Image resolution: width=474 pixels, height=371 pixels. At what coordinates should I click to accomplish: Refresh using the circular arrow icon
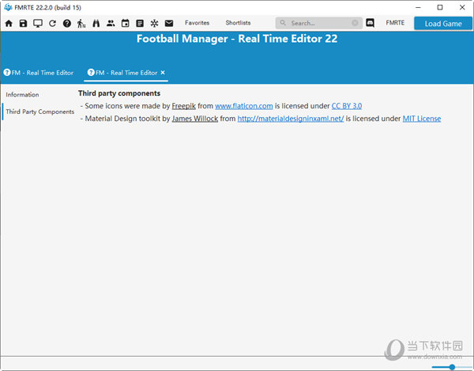point(52,23)
